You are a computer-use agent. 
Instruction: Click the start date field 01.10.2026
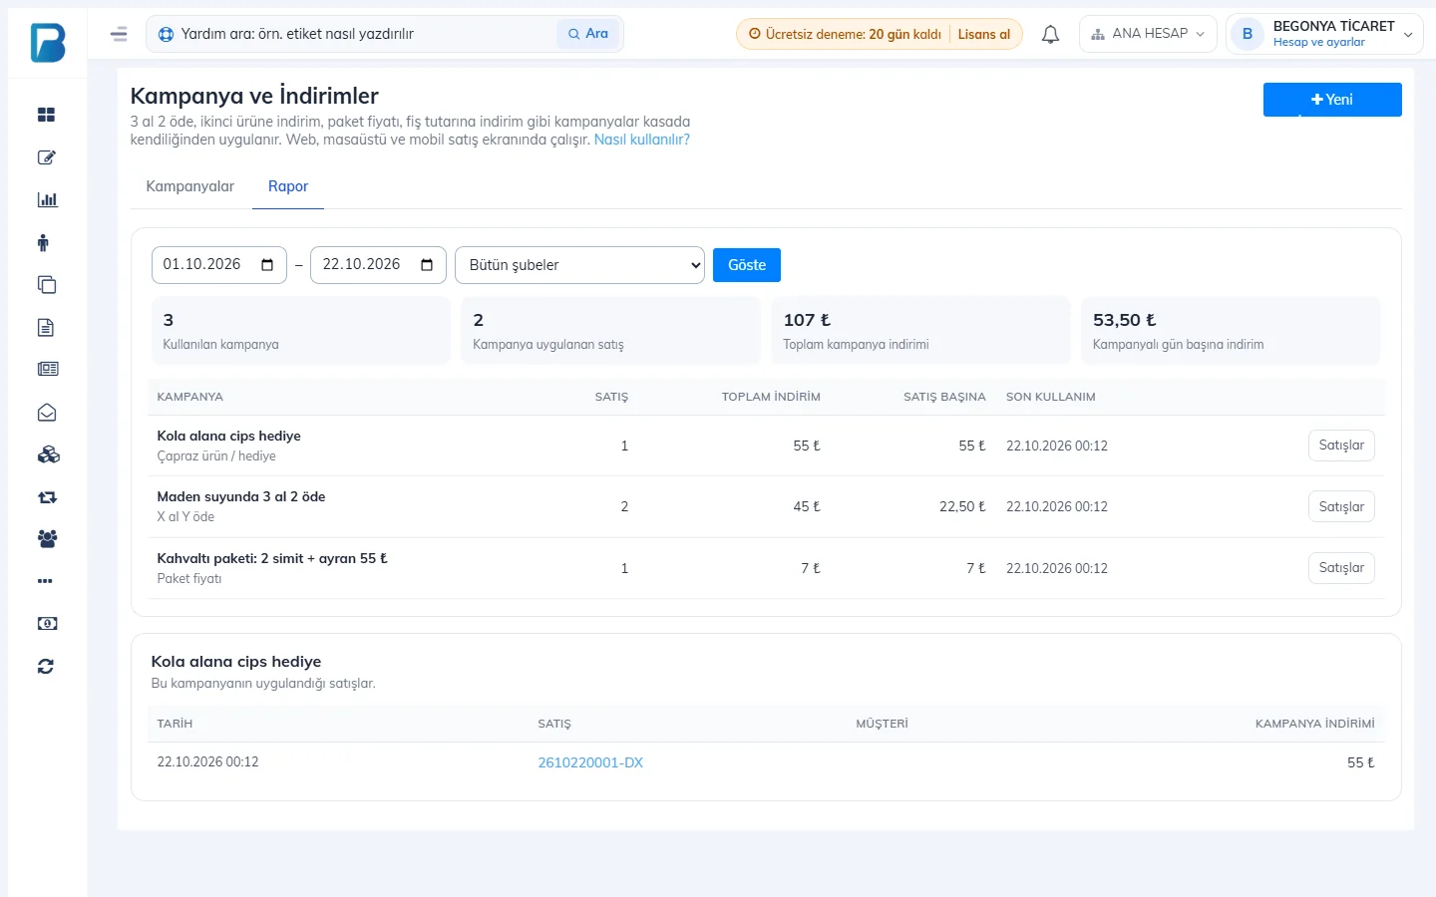click(219, 265)
